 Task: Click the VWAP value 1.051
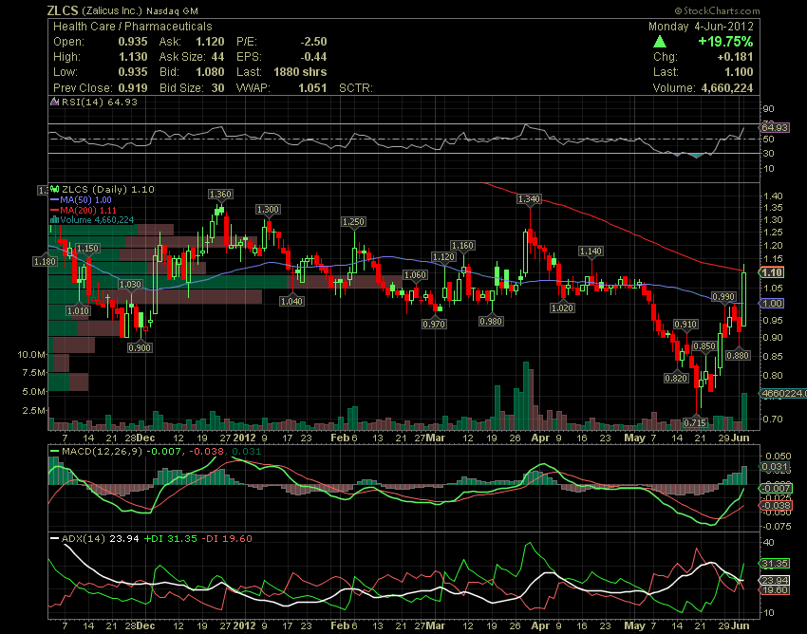(x=312, y=87)
